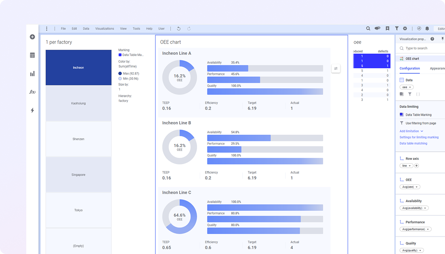Switch to the Configuration tab
445x254 pixels.
tap(409, 68)
